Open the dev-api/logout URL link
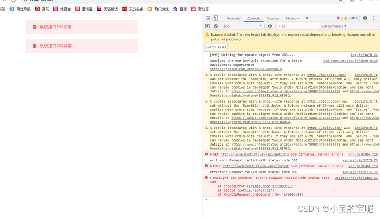Viewport: 380px width, 217px height. click(x=255, y=166)
